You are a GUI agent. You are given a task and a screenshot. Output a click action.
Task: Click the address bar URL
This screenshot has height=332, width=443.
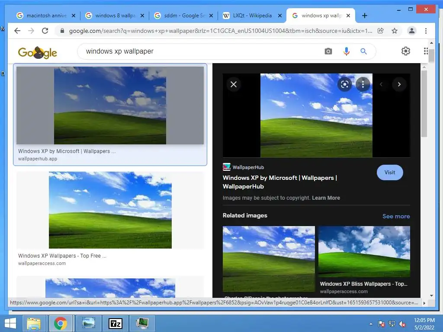click(x=220, y=31)
